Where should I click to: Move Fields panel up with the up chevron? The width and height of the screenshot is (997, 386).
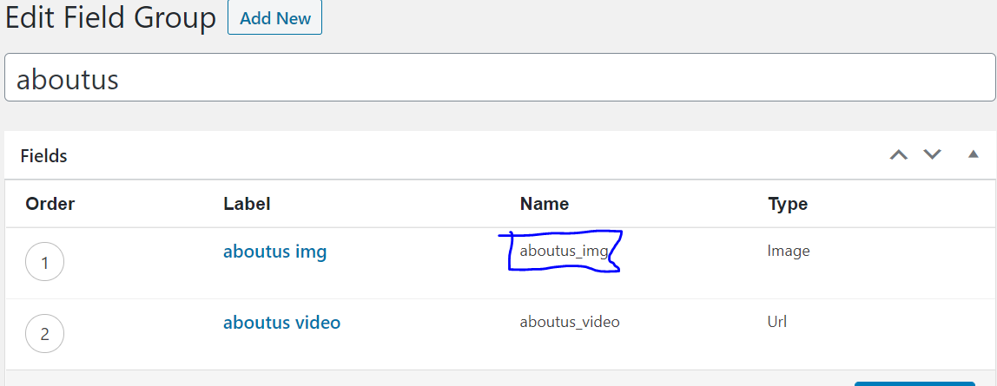899,154
